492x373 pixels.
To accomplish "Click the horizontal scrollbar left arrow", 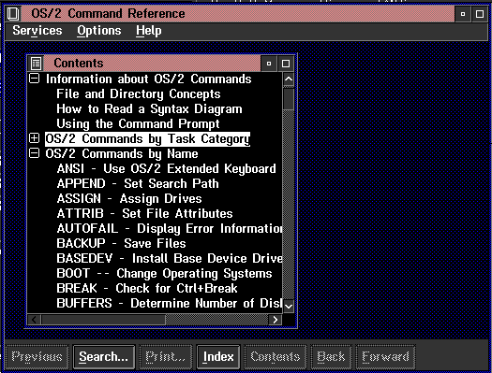I will pyautogui.click(x=35, y=320).
